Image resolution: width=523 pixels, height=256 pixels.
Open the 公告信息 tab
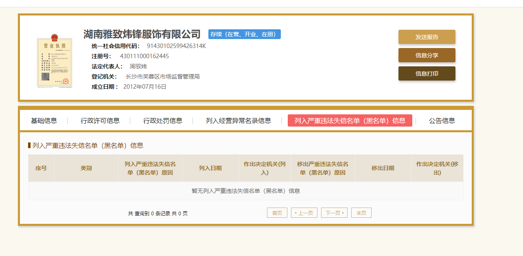coord(442,120)
